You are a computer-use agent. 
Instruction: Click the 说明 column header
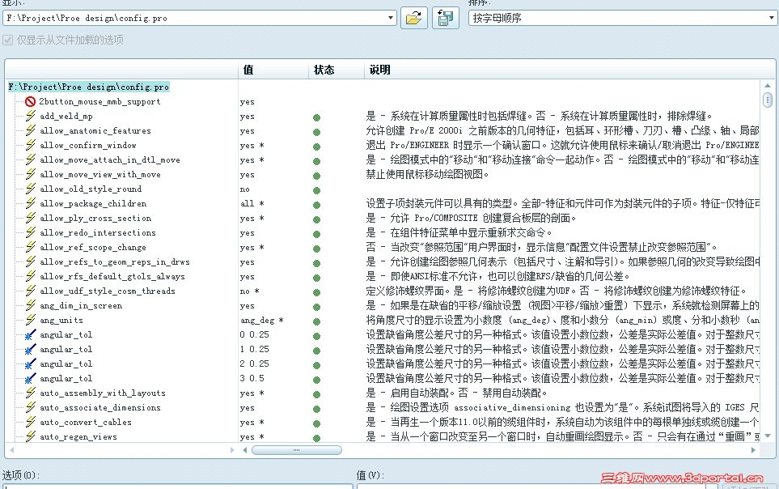click(x=379, y=70)
